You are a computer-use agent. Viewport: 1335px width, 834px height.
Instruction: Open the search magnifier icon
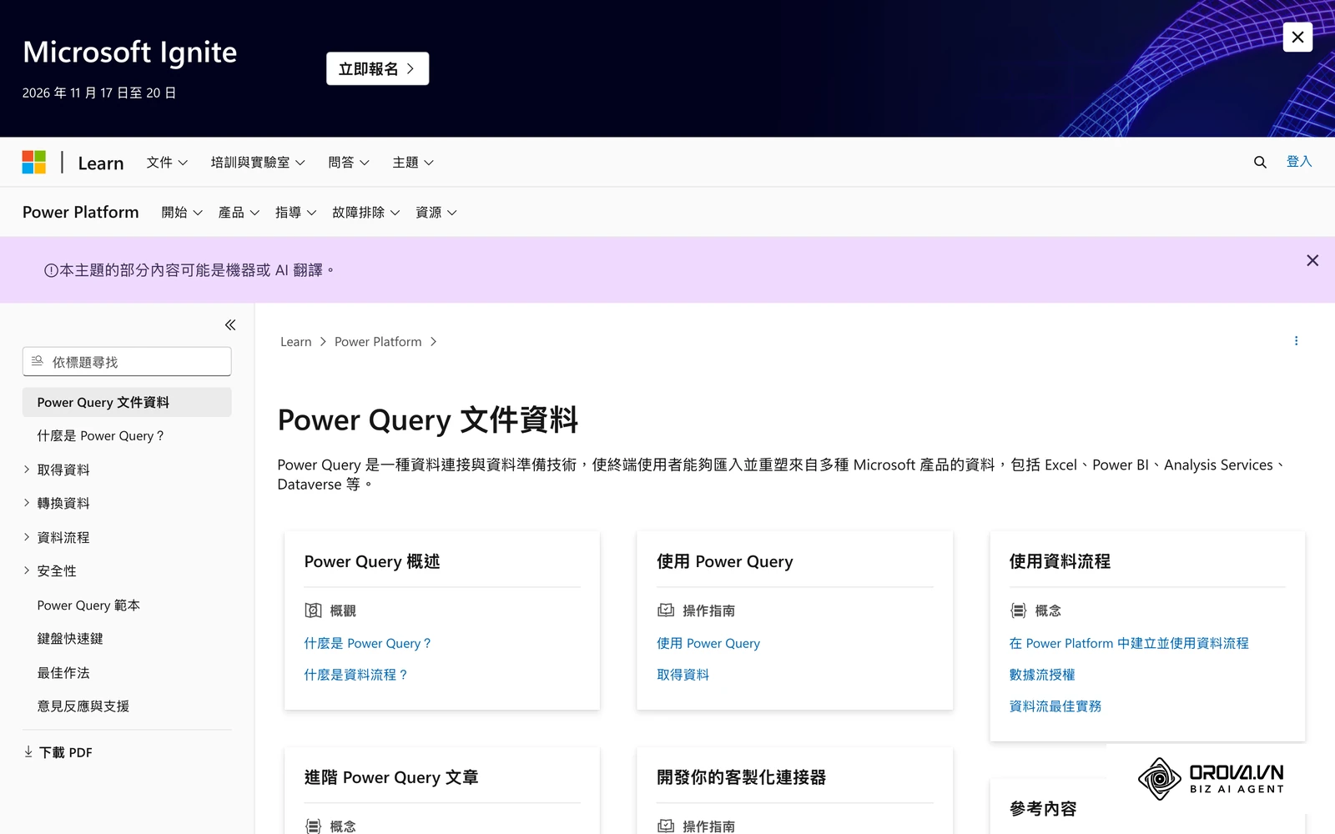click(x=1260, y=163)
